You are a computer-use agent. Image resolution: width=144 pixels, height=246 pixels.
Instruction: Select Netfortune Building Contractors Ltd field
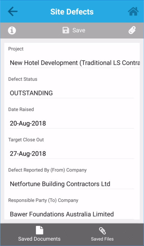72,184
